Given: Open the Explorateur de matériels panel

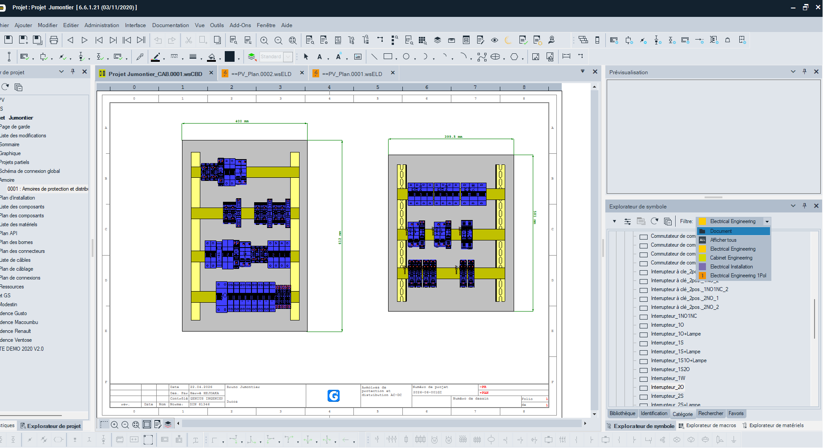Looking at the screenshot, I should [773, 425].
